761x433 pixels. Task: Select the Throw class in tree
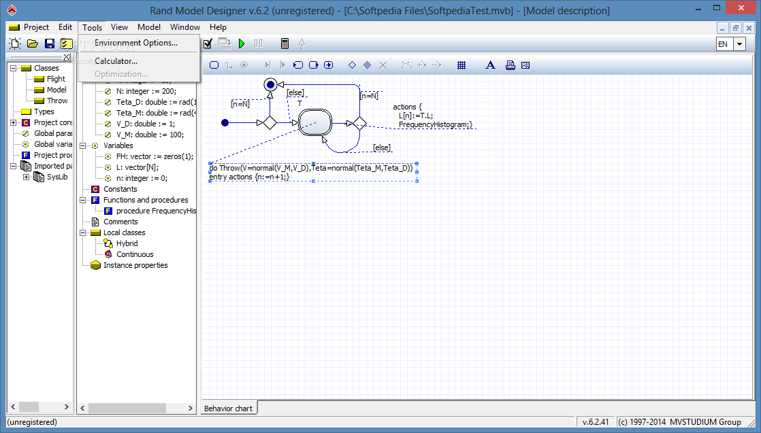[57, 101]
